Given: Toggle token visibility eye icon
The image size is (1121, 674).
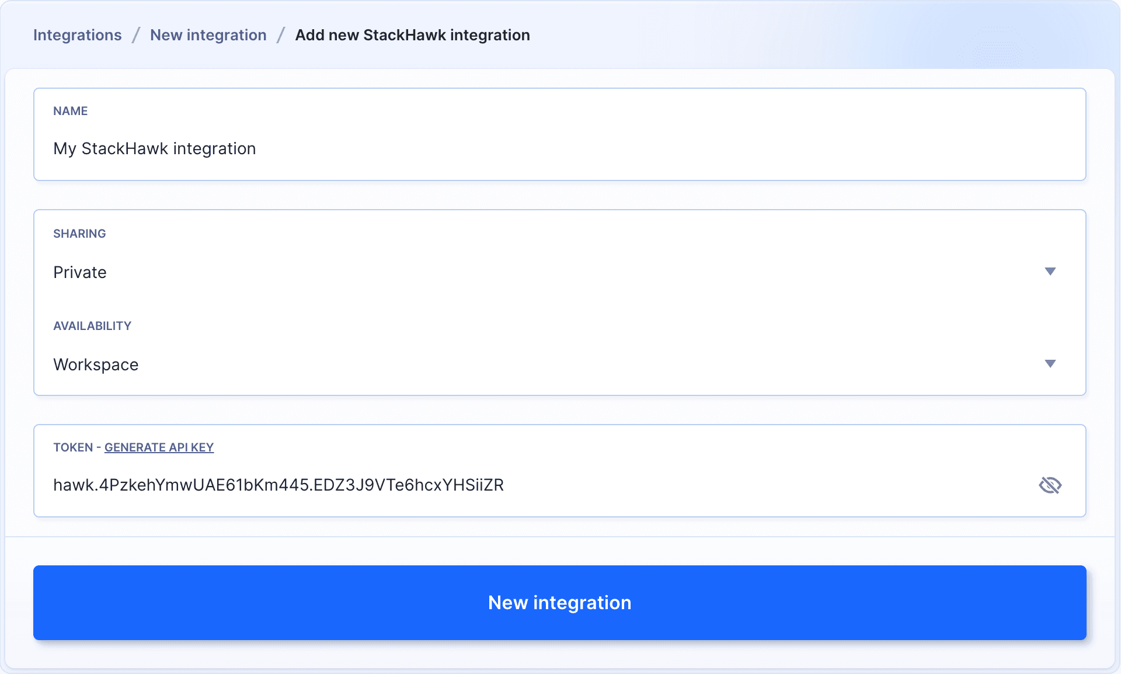Looking at the screenshot, I should pos(1050,485).
